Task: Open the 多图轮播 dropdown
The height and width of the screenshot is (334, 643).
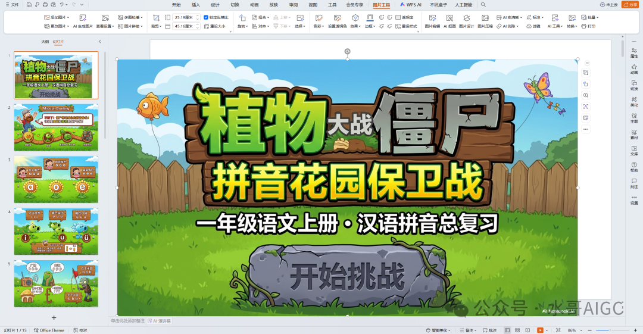Action: click(x=130, y=17)
